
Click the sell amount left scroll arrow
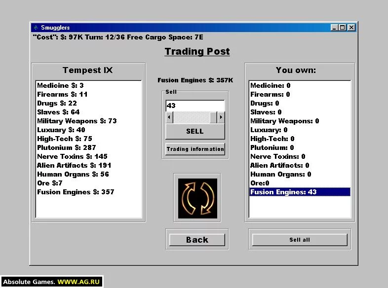coord(169,117)
